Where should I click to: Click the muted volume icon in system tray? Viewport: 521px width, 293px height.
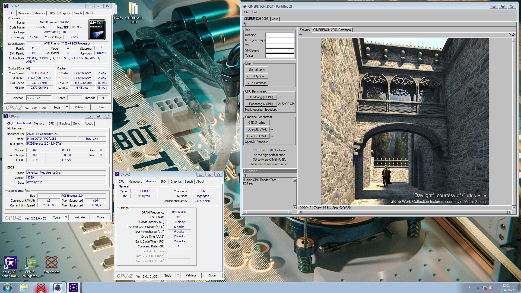(x=491, y=288)
